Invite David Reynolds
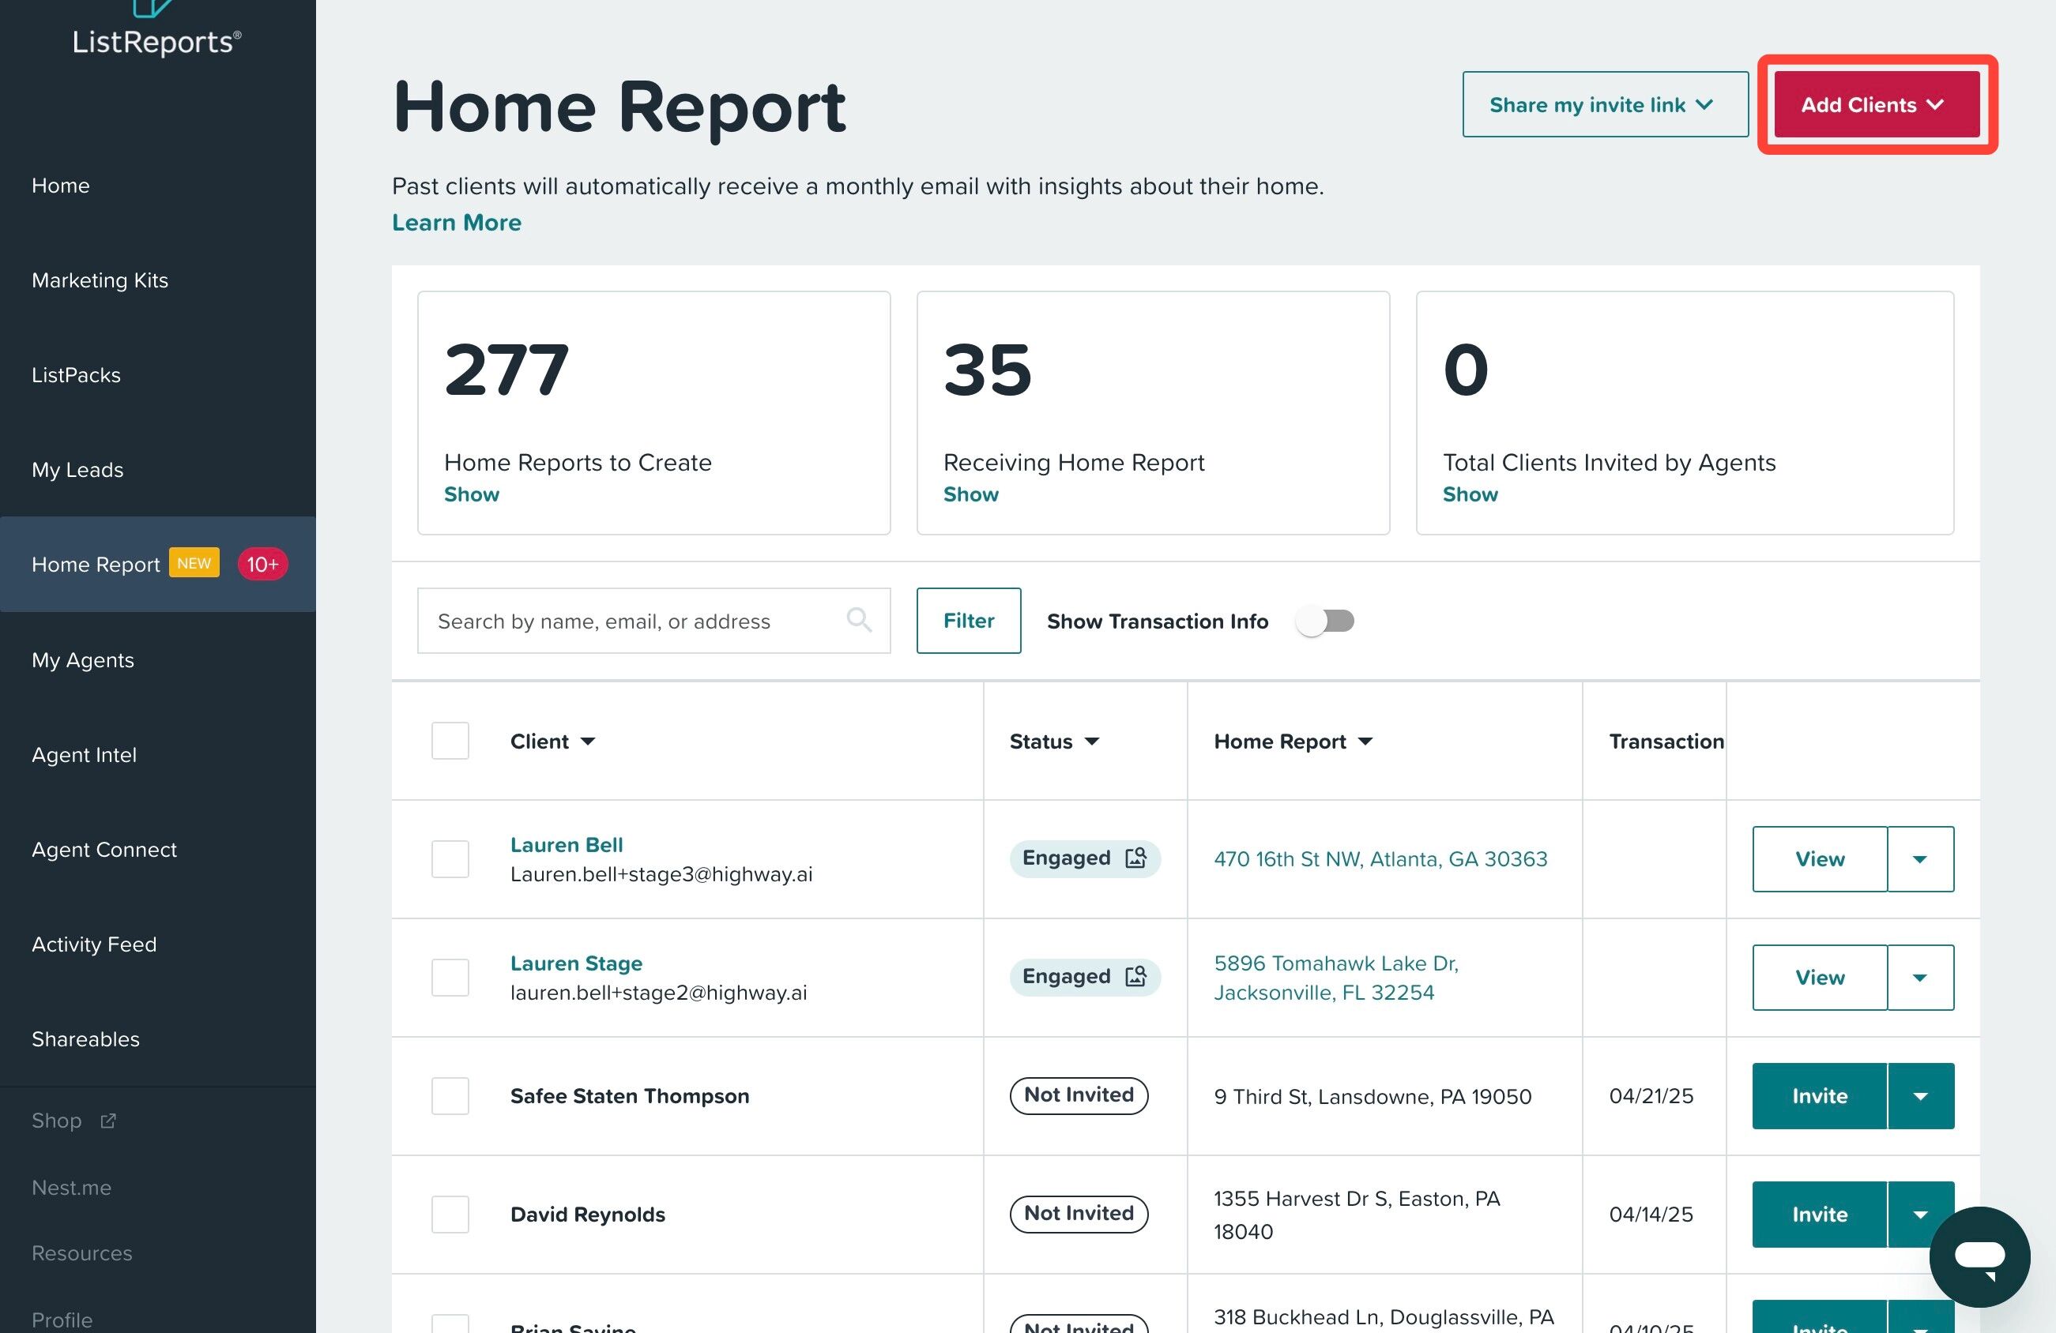2056x1333 pixels. click(1819, 1214)
